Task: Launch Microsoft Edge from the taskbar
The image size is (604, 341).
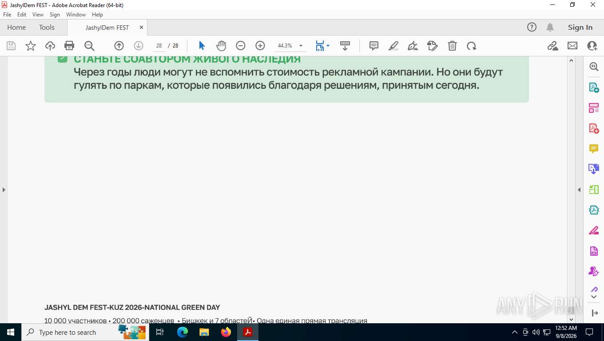Action: click(x=183, y=332)
